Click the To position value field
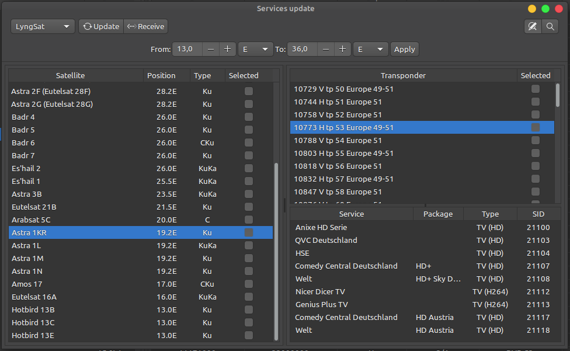 tap(303, 50)
